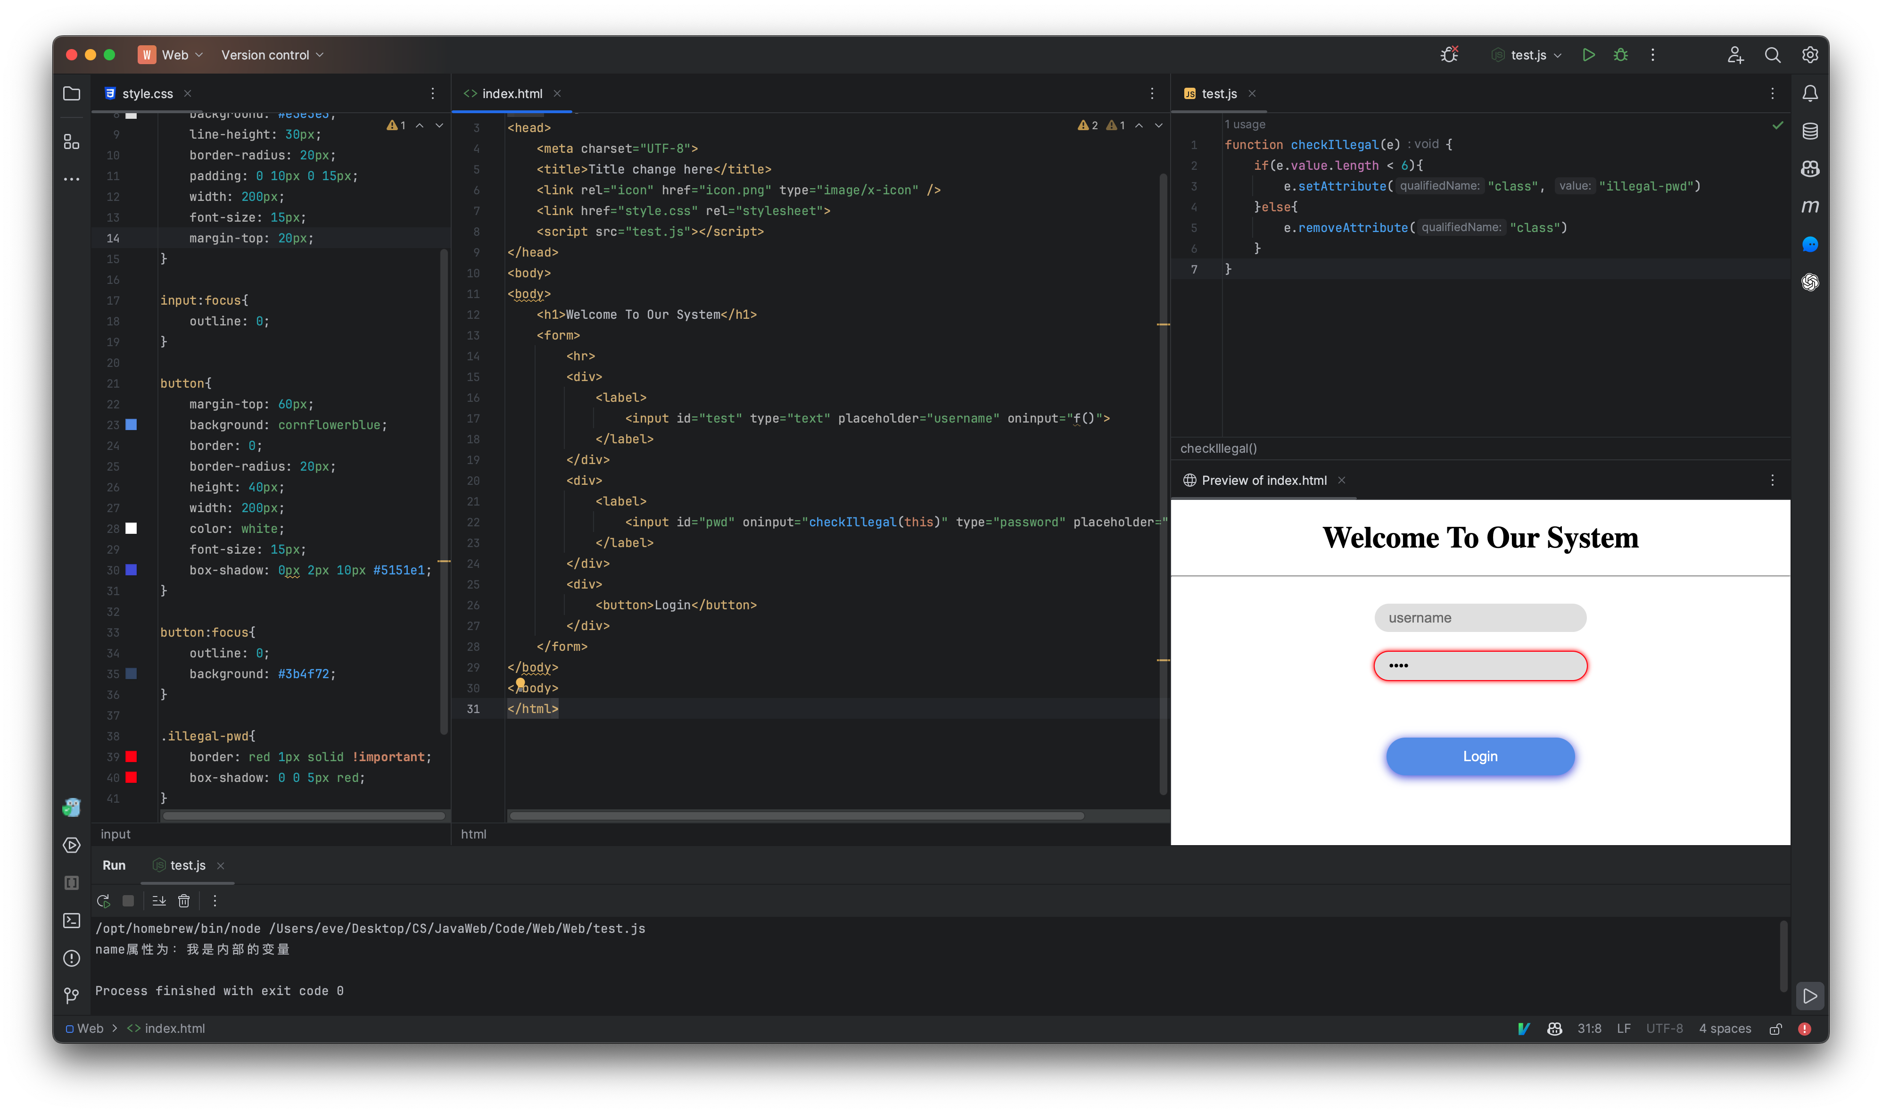Open the cornflowerblue color swatch on line 23
Screen dimensions: 1882x1113
click(x=131, y=424)
